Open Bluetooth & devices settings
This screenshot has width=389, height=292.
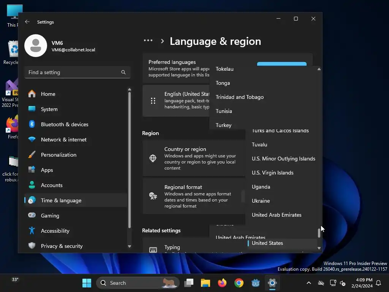tap(76, 124)
